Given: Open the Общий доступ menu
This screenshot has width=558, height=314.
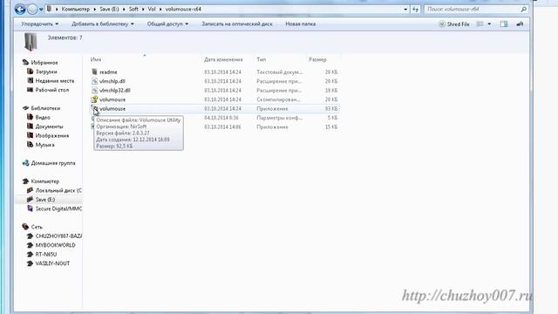Looking at the screenshot, I should [x=167, y=24].
